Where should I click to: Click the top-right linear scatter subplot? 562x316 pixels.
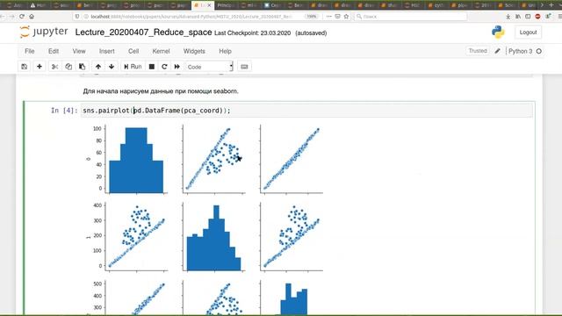[292, 159]
